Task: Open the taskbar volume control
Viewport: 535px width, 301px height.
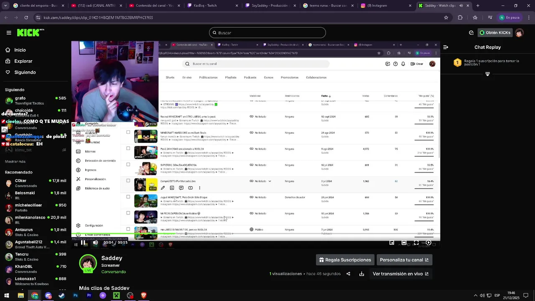Action: tap(482, 296)
